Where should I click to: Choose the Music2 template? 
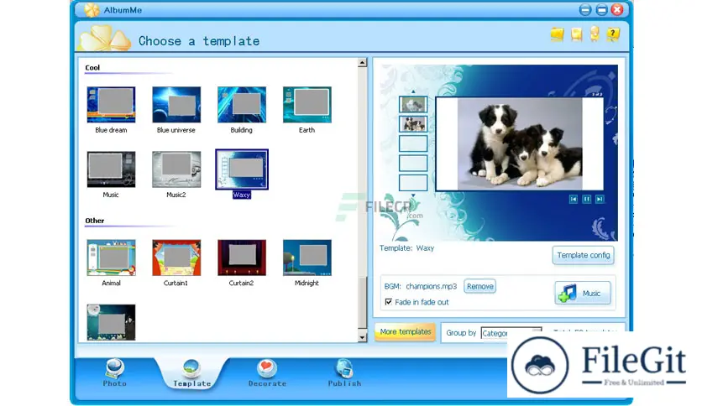tap(176, 169)
